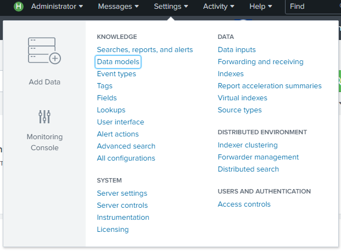Screen dimensions: 341x251
Task: Open the Tags settings link
Action: coord(104,86)
